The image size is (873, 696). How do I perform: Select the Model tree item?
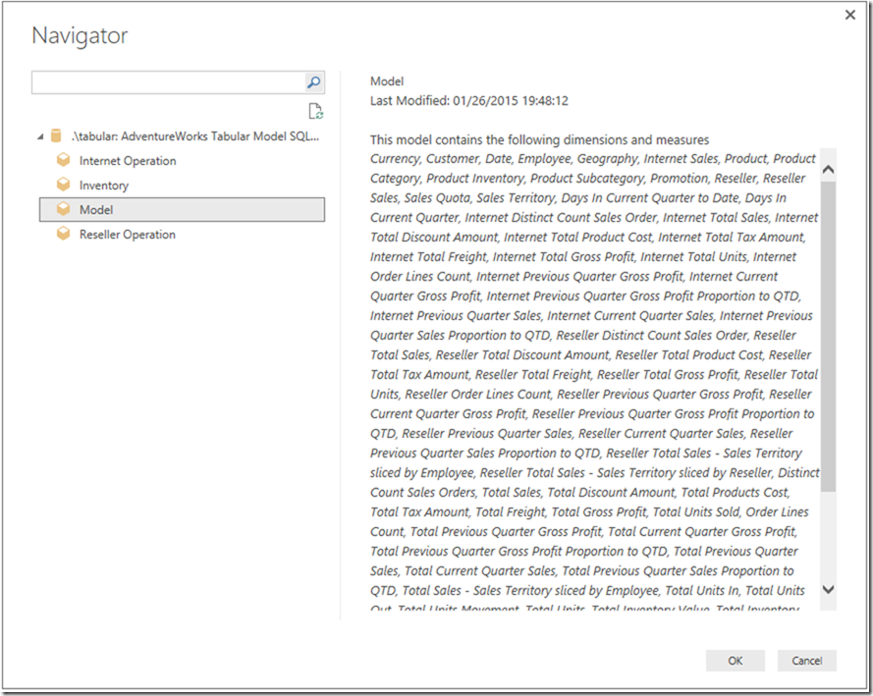coord(182,210)
